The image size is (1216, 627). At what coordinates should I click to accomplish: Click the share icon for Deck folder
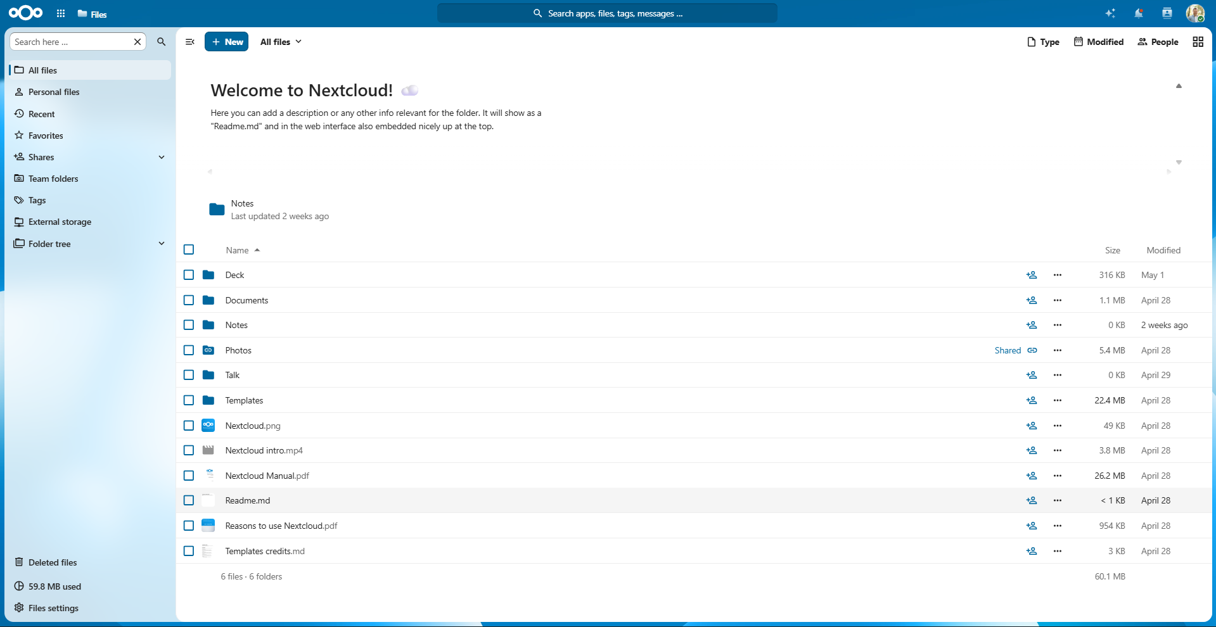tap(1032, 275)
